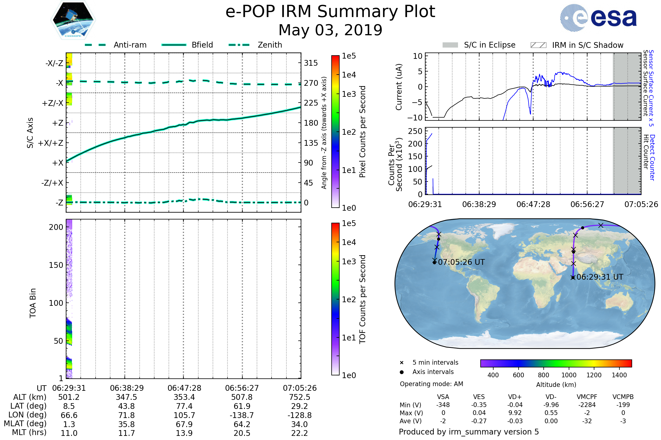Image resolution: width=661 pixels, height=440 pixels.
Task: Click the May 03, 2019 date title
Action: [330, 30]
